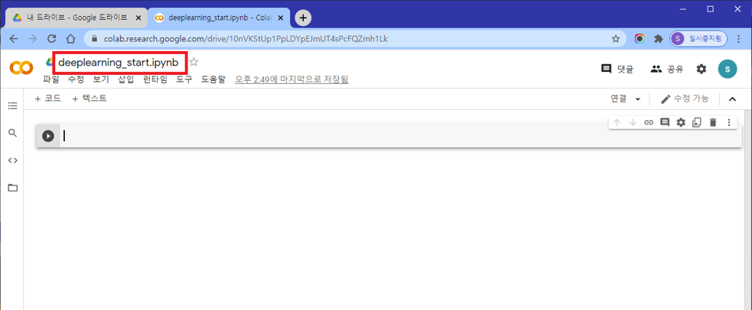Add a new cell with + 코드

(x=47, y=98)
